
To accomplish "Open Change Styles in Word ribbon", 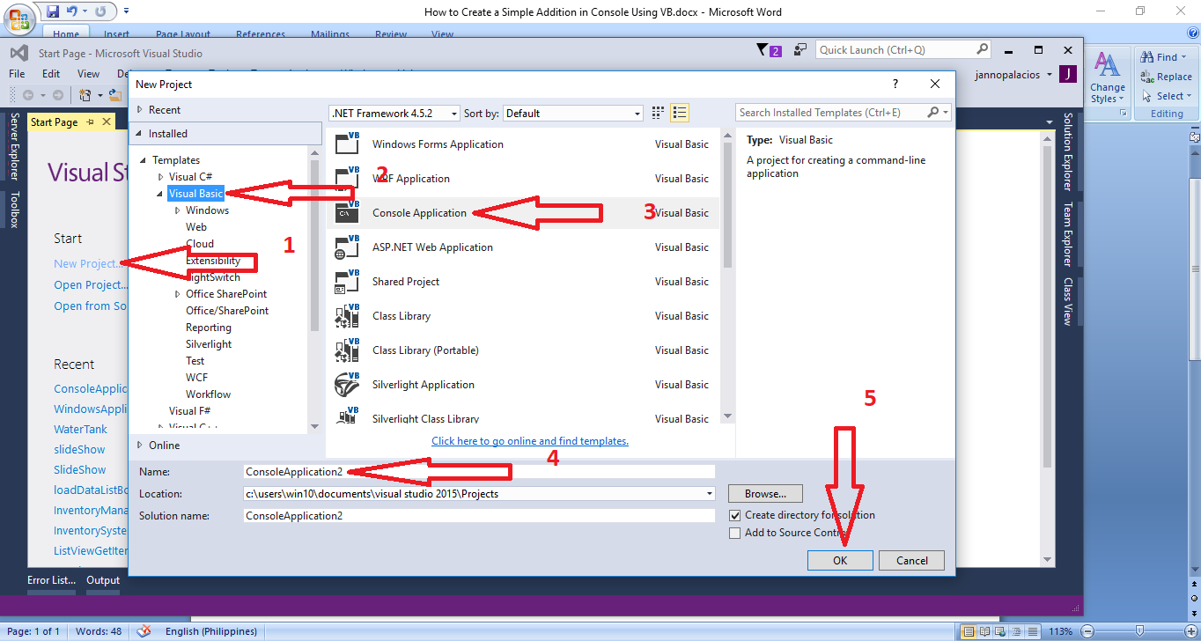I will [1107, 77].
